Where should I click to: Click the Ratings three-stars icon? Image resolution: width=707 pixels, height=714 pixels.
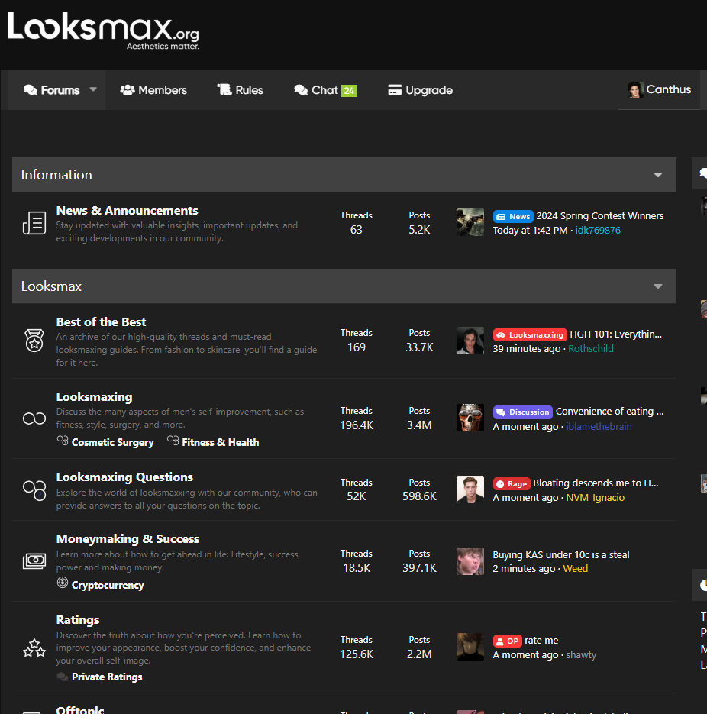[x=34, y=648]
